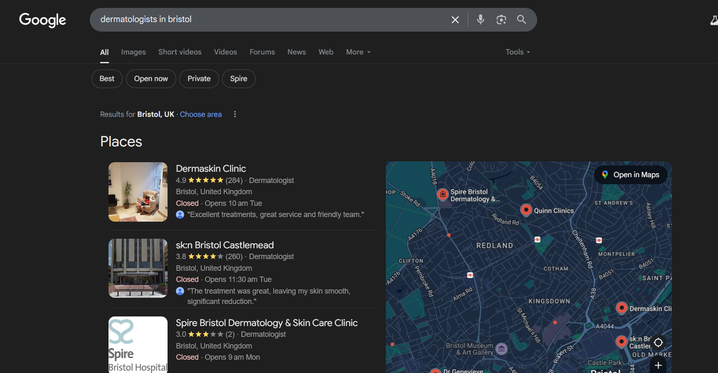
Task: Expand the More search categories dropdown
Action: coord(358,52)
